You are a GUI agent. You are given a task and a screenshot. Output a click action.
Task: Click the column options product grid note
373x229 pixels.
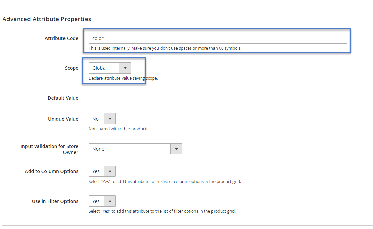165,182
